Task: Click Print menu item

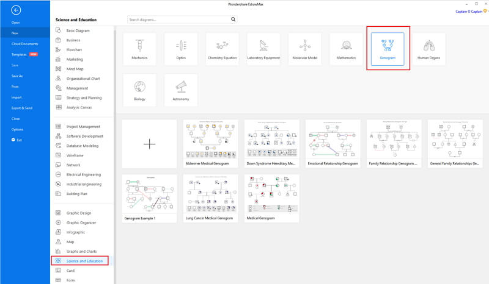Action: click(x=15, y=87)
